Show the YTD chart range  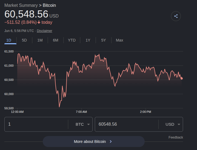pos(72,40)
